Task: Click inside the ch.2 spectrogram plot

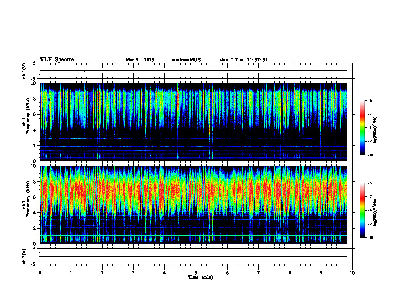Action: point(193,205)
